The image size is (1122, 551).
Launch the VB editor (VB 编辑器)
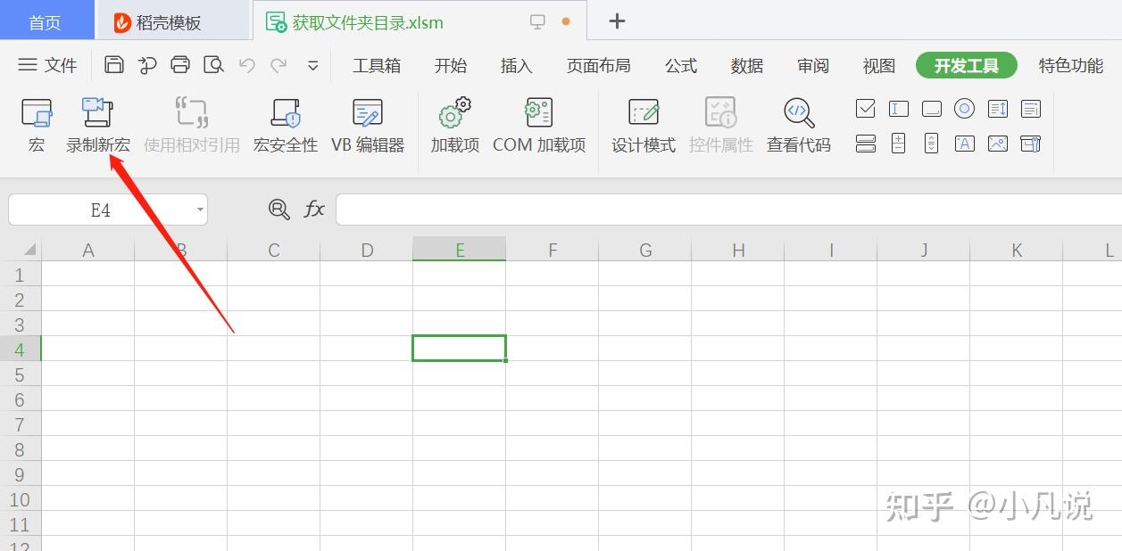tap(368, 125)
